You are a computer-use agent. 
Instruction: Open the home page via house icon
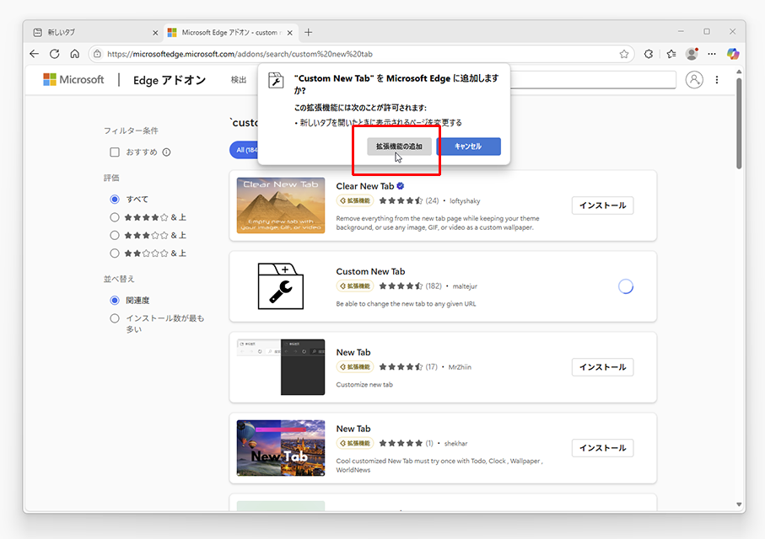pyautogui.click(x=75, y=54)
